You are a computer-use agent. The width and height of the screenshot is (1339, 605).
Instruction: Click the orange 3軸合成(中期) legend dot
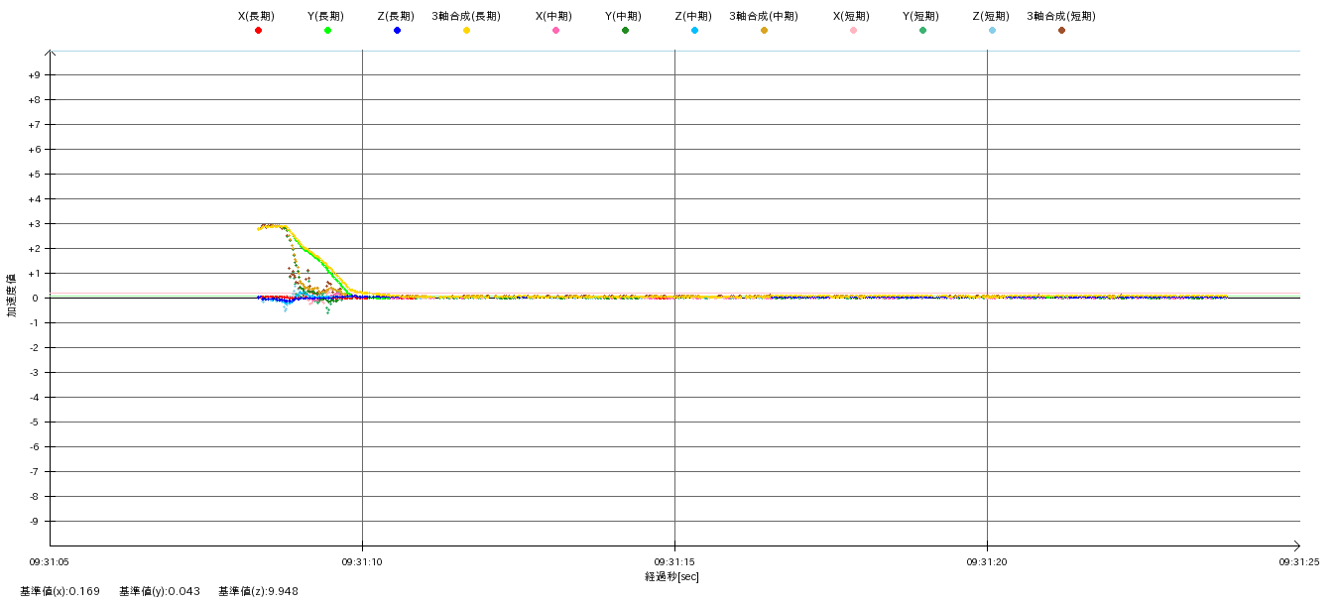764,31
